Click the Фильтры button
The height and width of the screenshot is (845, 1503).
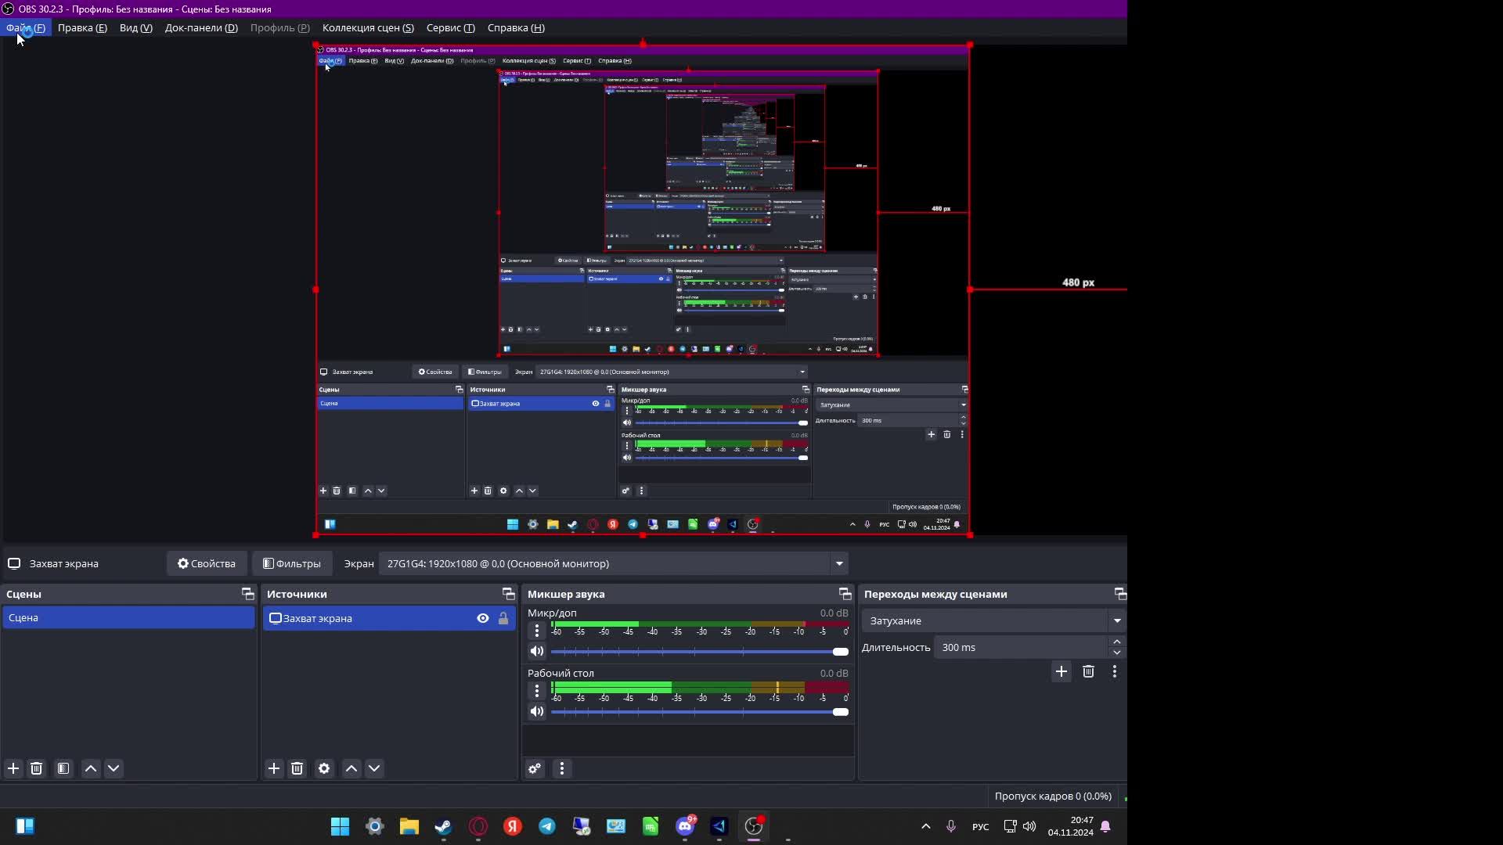tap(292, 563)
